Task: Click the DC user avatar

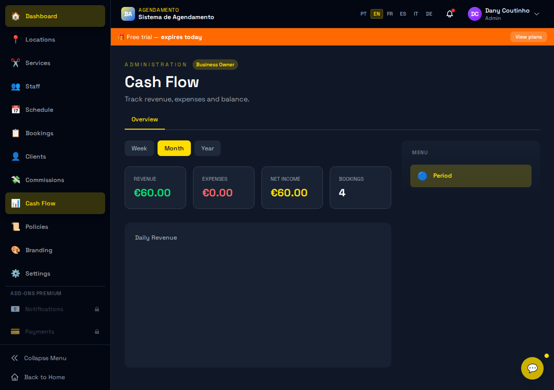Action: pyautogui.click(x=475, y=14)
